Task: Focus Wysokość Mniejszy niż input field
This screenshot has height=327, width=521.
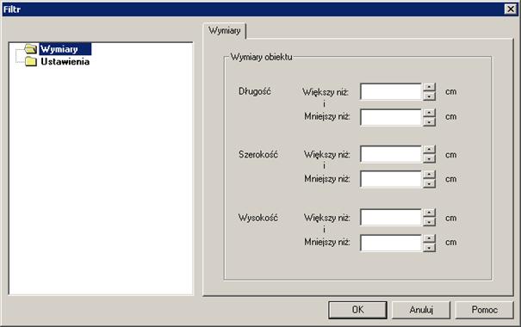Action: (391, 243)
